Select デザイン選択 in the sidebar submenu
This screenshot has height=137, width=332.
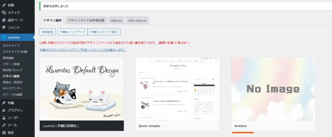(11, 76)
